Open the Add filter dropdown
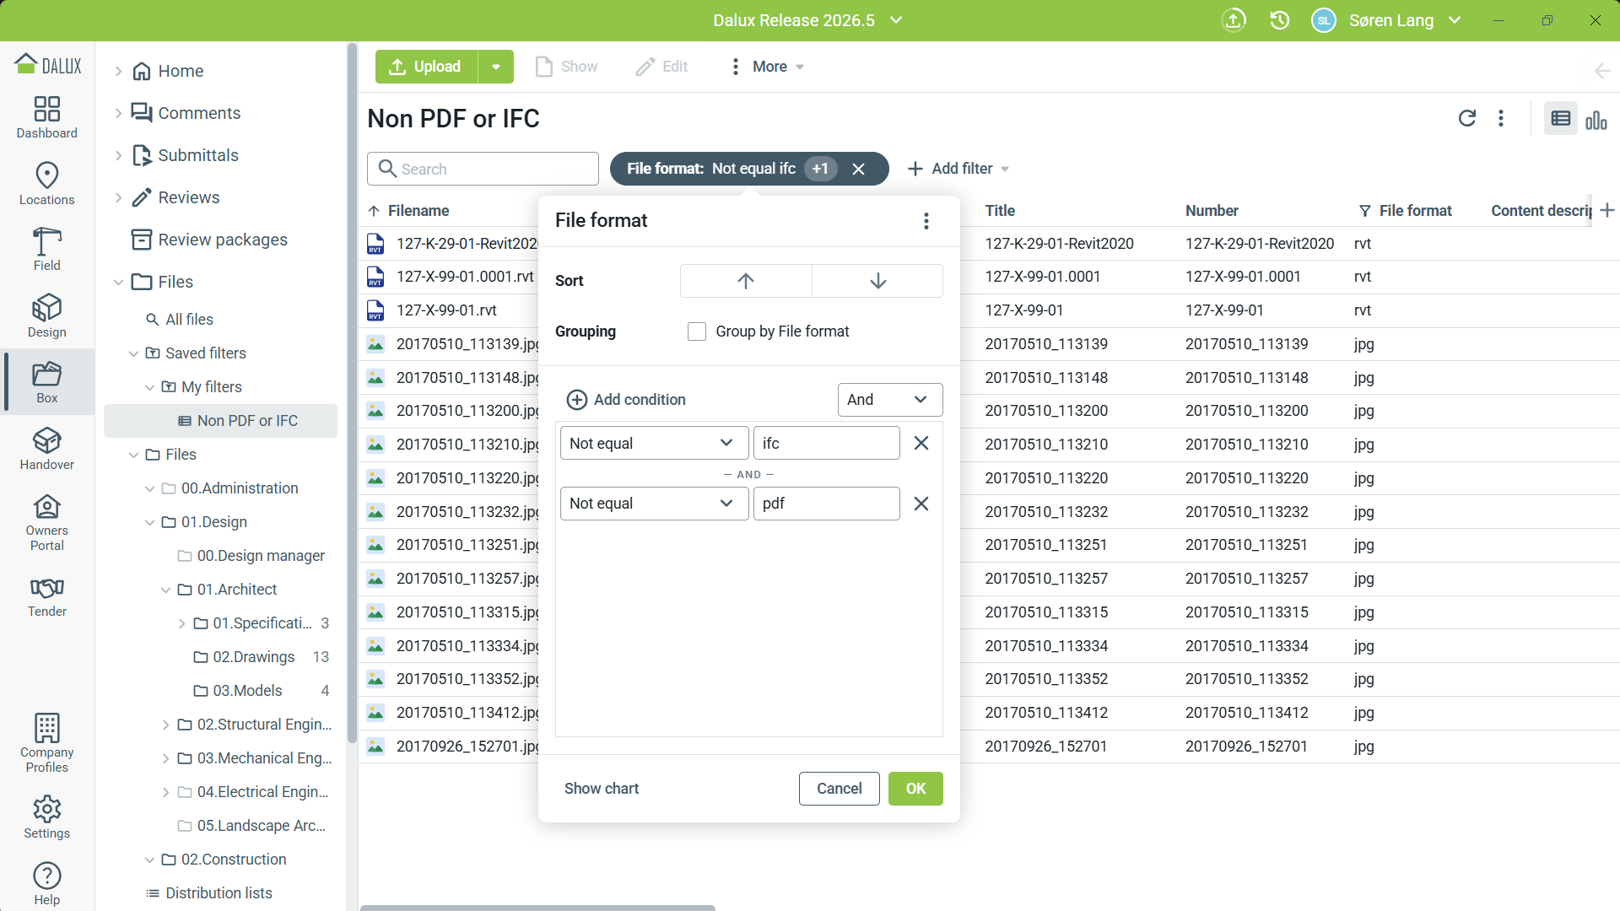The height and width of the screenshot is (911, 1620). click(958, 169)
